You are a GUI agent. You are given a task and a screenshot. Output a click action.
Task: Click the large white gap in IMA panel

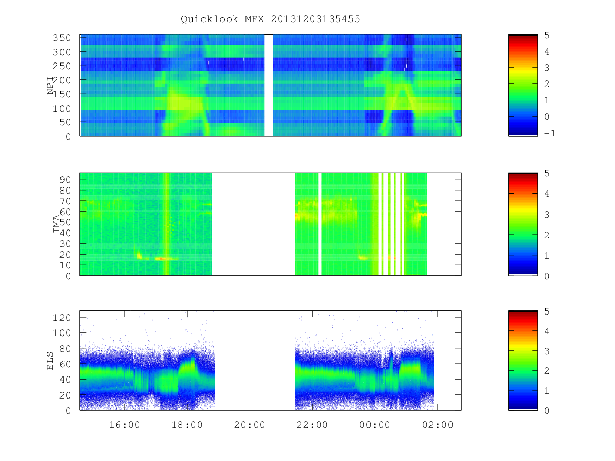253,224
